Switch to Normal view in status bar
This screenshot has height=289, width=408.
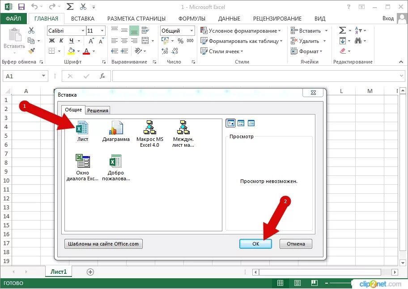click(280, 283)
